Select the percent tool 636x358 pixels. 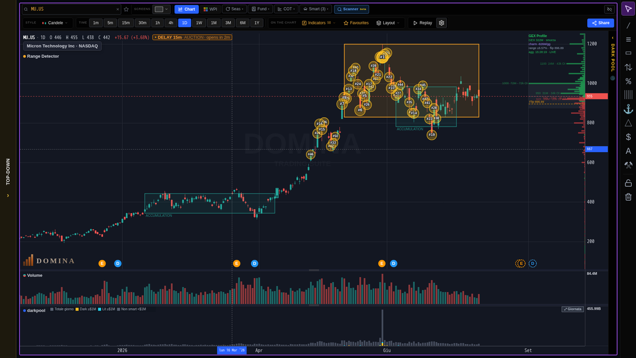(628, 81)
